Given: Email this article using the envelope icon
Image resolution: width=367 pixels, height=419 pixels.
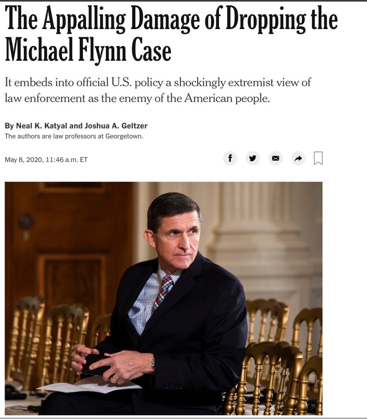Looking at the screenshot, I should tap(276, 158).
